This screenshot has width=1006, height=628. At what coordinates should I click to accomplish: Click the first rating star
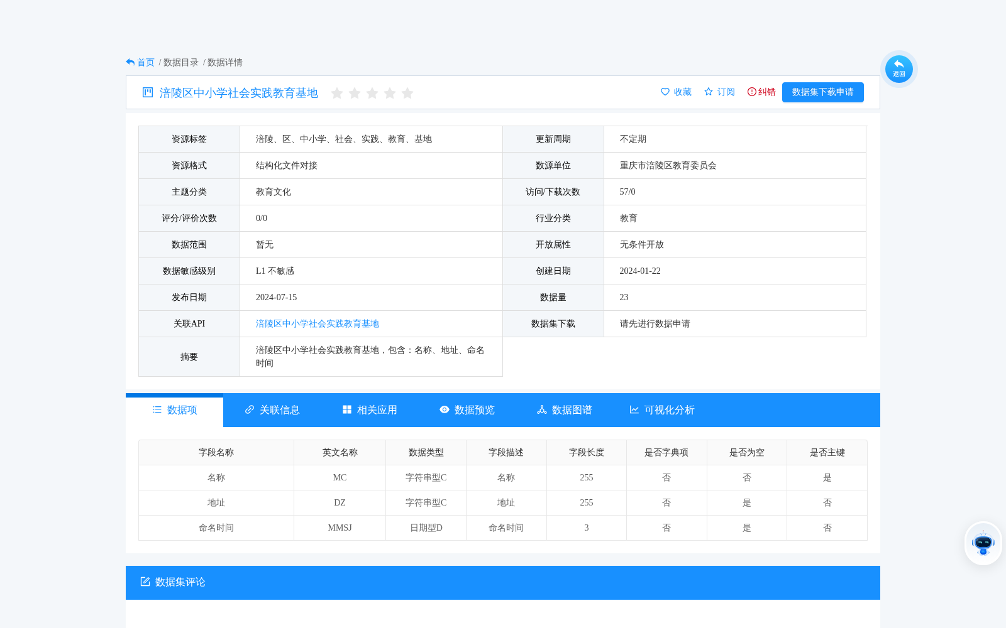click(337, 93)
